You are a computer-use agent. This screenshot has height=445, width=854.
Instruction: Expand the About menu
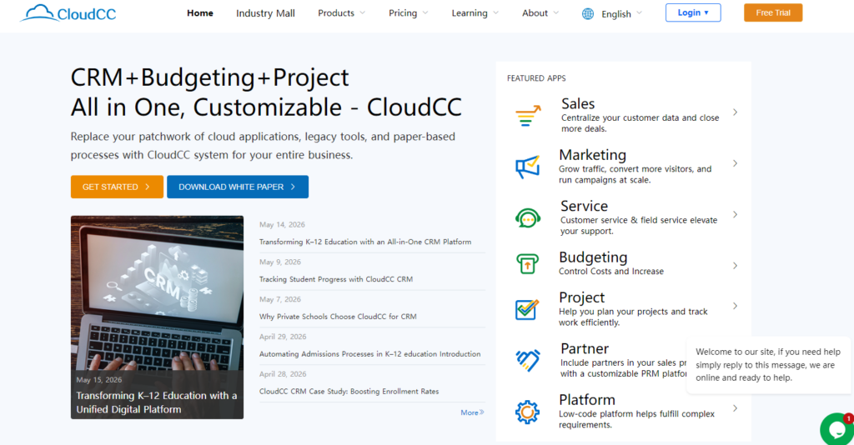(540, 13)
